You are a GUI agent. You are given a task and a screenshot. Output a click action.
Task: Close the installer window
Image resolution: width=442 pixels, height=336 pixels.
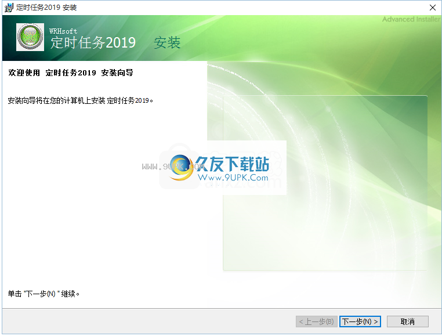pyautogui.click(x=432, y=8)
